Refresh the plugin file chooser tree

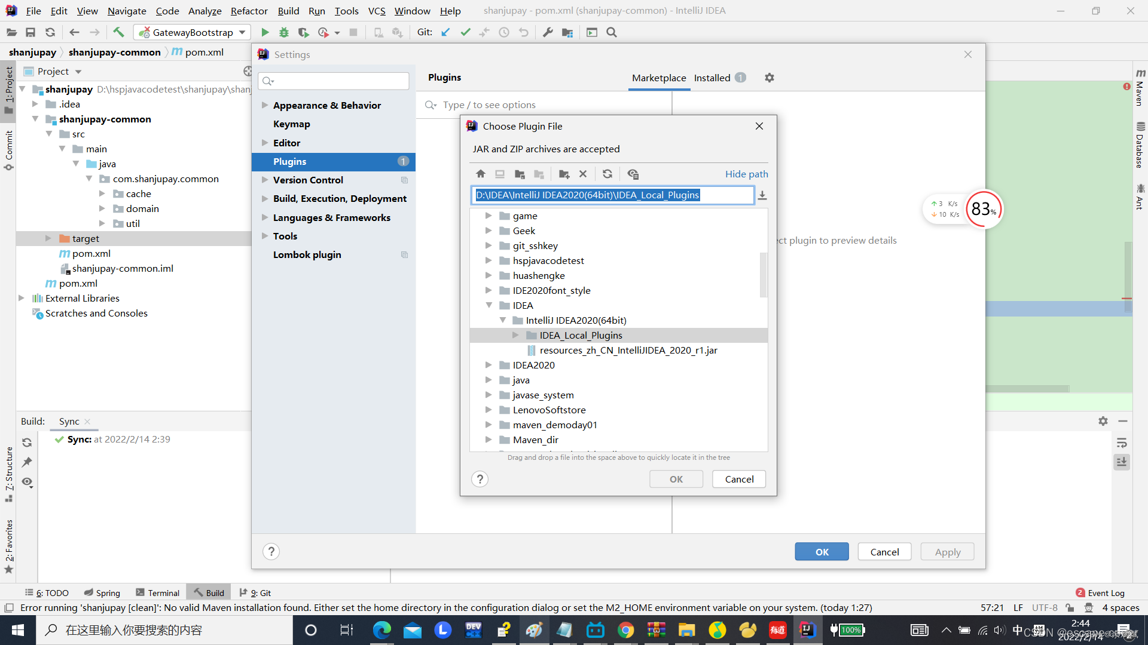click(x=607, y=174)
